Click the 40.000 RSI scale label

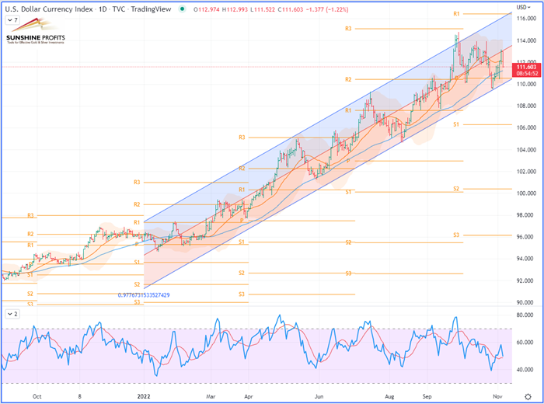[x=526, y=370]
